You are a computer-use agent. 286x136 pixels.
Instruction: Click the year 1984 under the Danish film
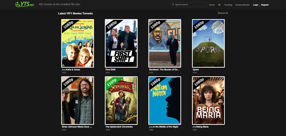coord(151,130)
